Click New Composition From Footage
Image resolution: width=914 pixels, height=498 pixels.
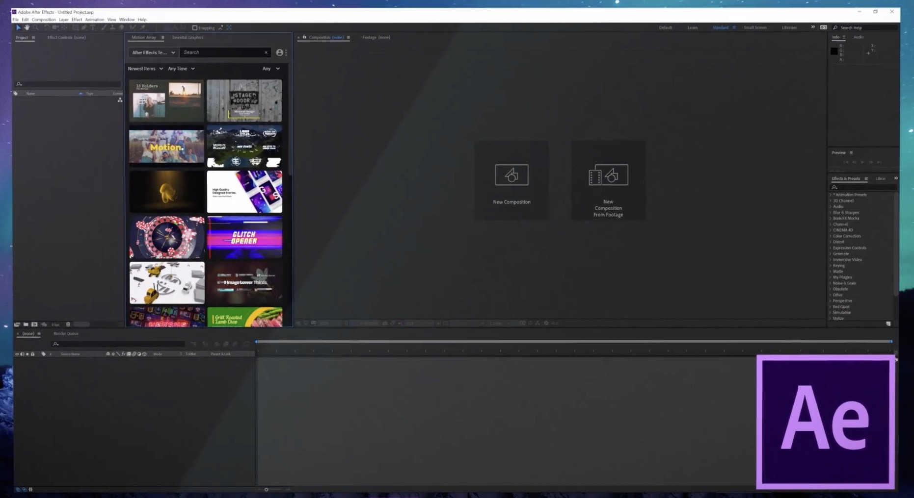[608, 180]
